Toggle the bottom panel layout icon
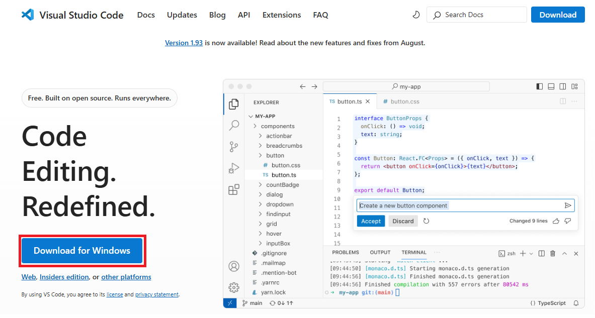The width and height of the screenshot is (595, 318). (551, 86)
